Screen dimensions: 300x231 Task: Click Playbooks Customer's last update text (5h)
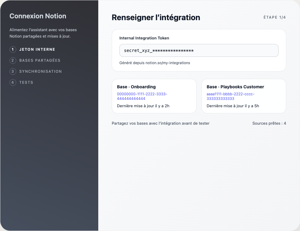(233, 106)
